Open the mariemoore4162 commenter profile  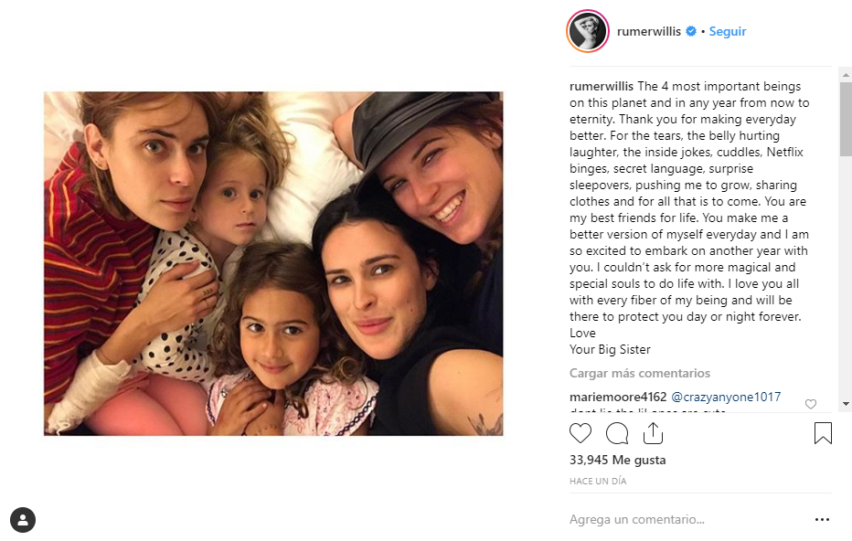618,397
